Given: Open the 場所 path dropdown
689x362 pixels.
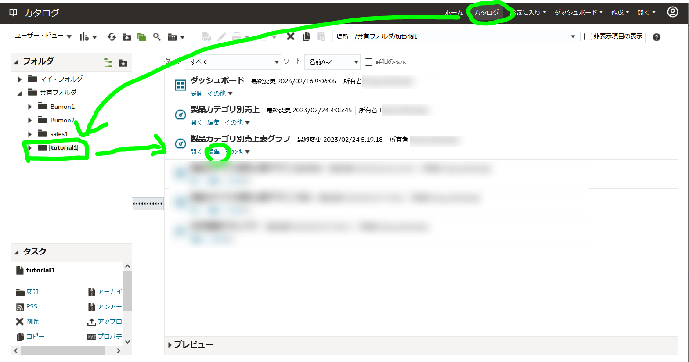Looking at the screenshot, I should point(573,36).
